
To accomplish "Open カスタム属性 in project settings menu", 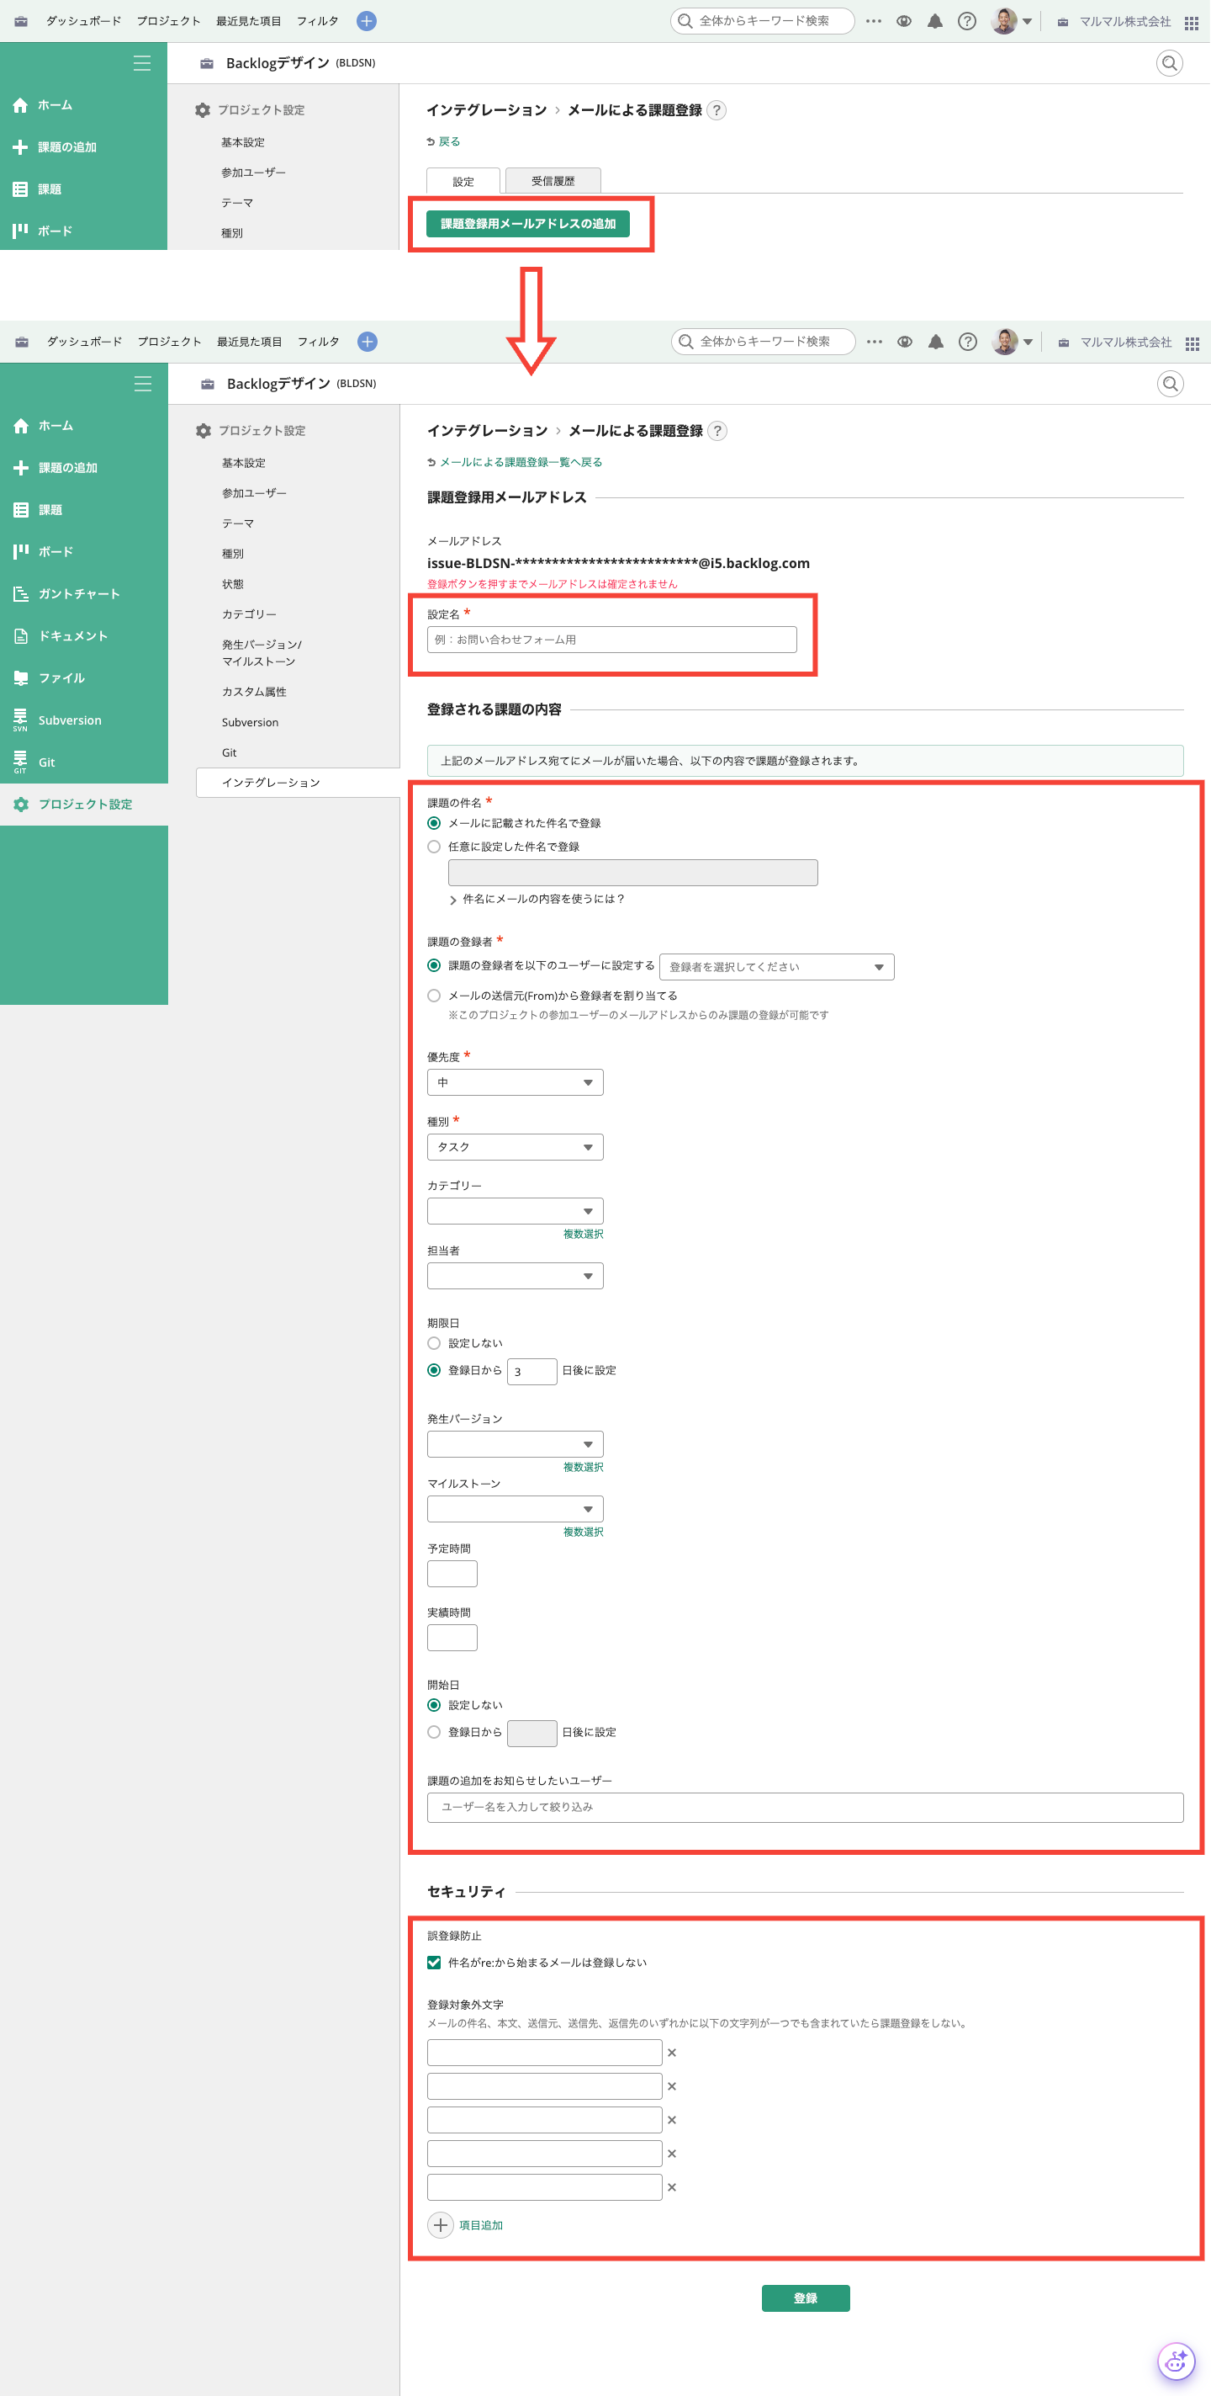I will (254, 692).
